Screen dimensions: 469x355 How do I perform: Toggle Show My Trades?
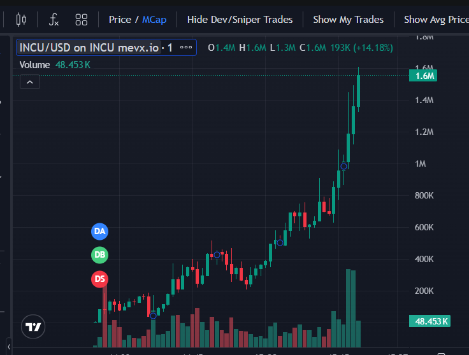pyautogui.click(x=348, y=20)
